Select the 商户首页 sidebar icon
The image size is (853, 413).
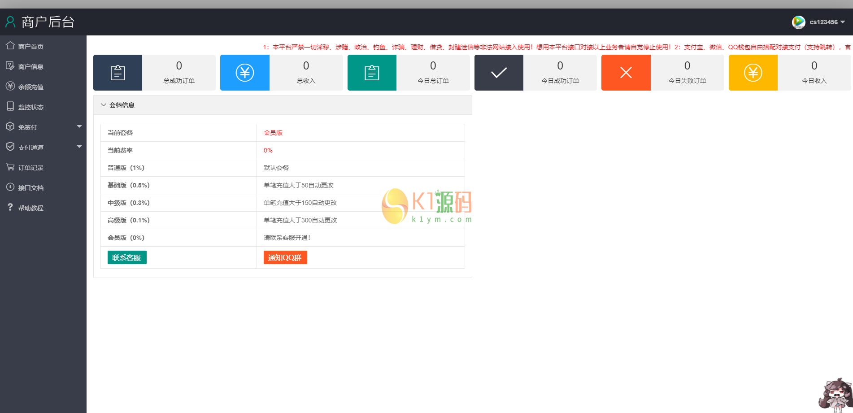tap(10, 46)
